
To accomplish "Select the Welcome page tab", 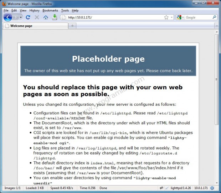I will point(34,26).
